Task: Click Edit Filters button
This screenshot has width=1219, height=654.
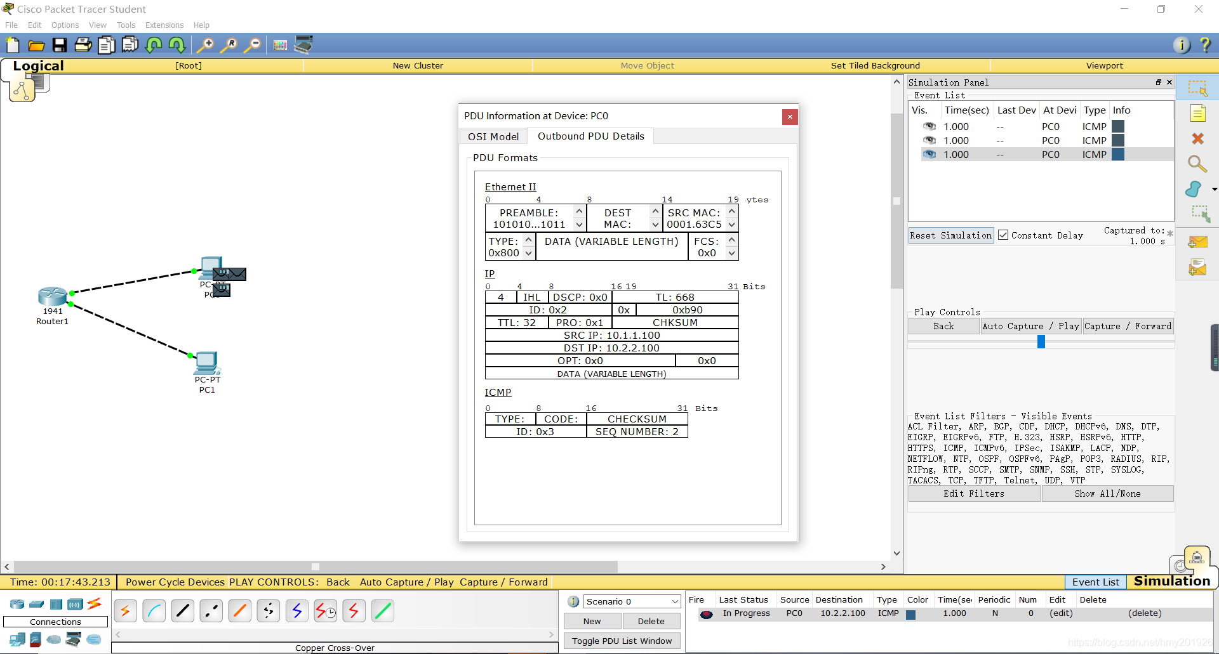Action: [x=974, y=494]
